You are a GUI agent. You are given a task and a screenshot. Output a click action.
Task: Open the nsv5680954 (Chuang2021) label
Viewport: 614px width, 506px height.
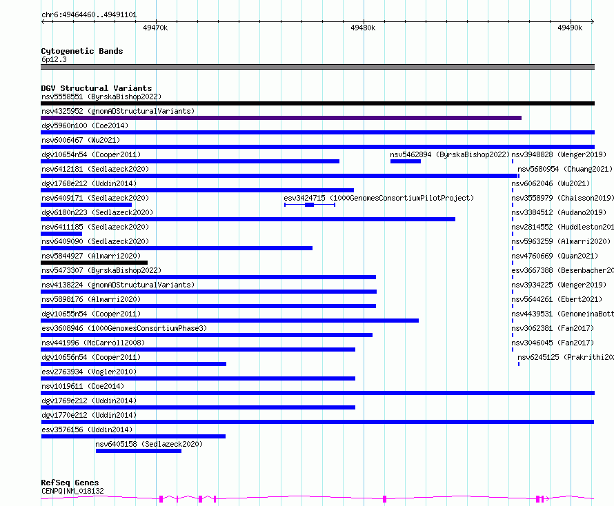(x=565, y=169)
